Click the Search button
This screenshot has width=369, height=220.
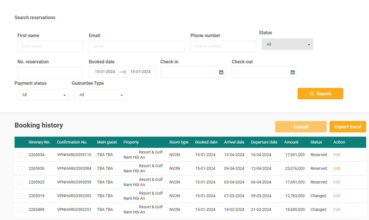320,94
